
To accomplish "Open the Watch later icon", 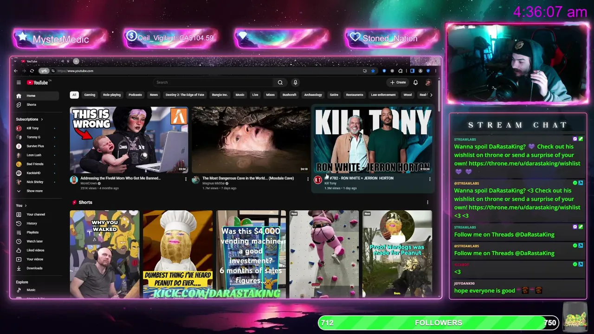I will point(19,241).
